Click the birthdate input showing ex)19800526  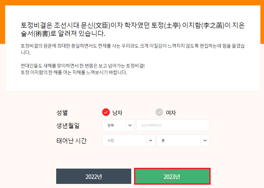173,125
